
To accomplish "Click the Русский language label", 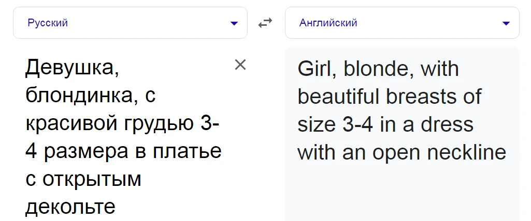I will point(48,23).
